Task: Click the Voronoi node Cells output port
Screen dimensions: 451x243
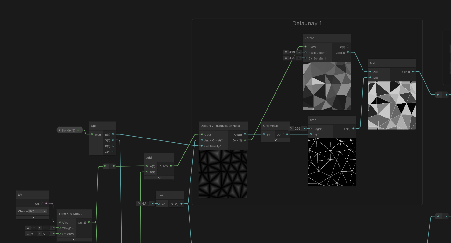Action: click(x=348, y=53)
